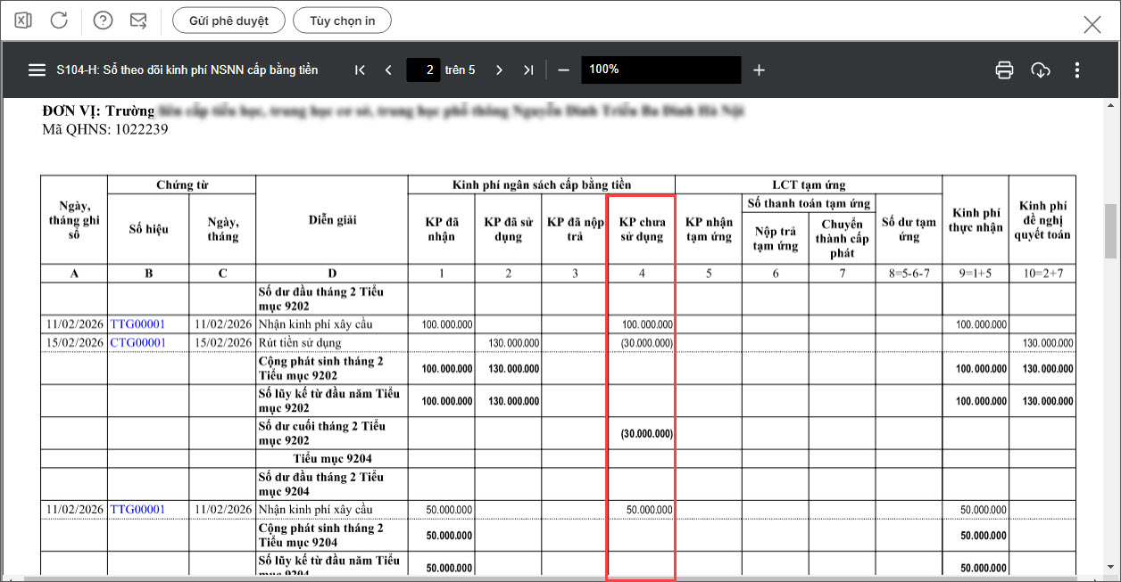Open the help question mark icon
The height and width of the screenshot is (582, 1121).
104,20
